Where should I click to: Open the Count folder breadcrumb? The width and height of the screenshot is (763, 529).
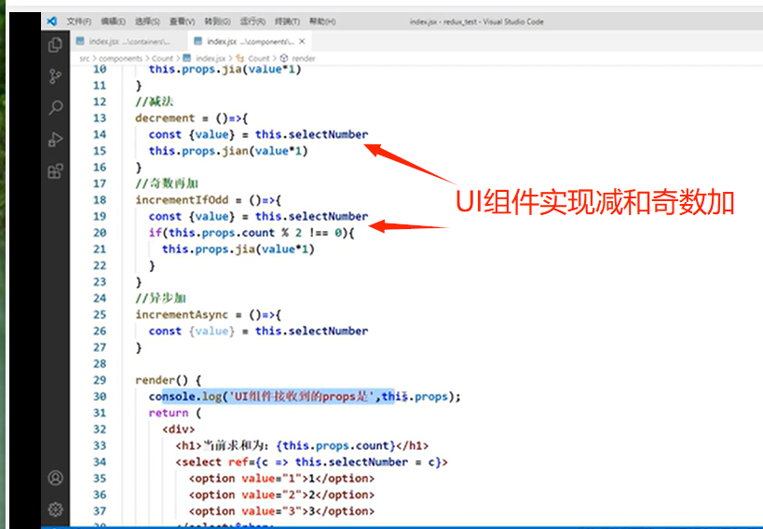(x=162, y=59)
